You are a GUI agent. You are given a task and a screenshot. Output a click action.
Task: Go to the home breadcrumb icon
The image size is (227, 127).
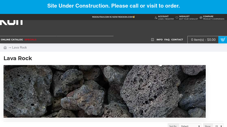click(x=5, y=47)
